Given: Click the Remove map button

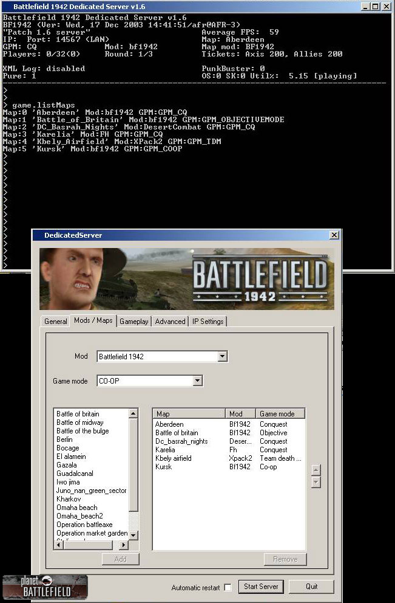Looking at the screenshot, I should pos(285,559).
